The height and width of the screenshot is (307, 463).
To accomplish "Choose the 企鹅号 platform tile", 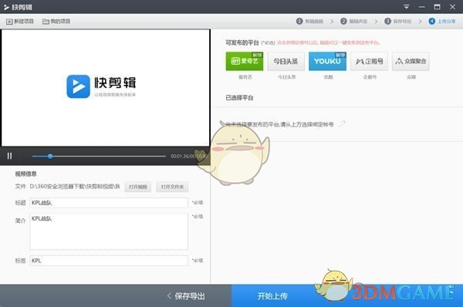I will click(369, 62).
